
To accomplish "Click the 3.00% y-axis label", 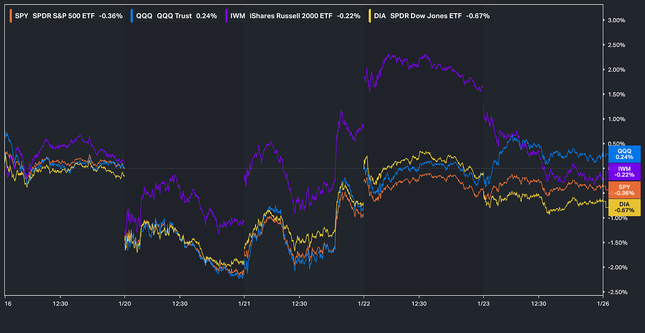I will point(616,20).
